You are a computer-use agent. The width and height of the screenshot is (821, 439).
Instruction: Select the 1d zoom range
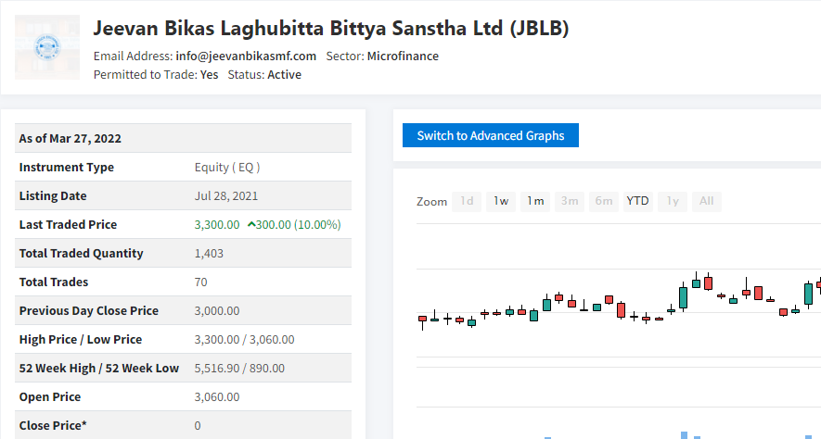coord(467,201)
